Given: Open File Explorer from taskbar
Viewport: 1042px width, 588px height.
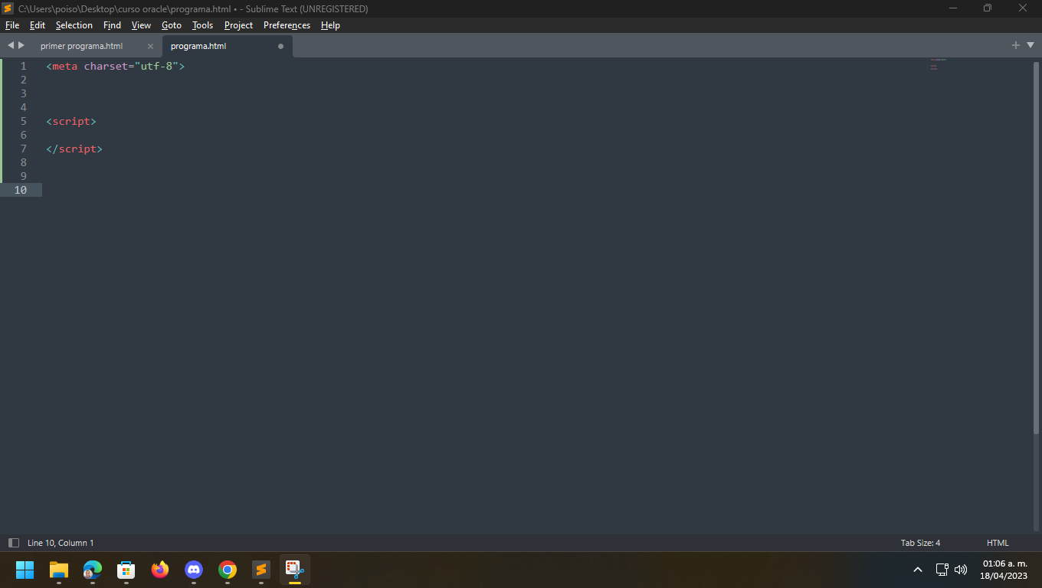Looking at the screenshot, I should [x=59, y=570].
